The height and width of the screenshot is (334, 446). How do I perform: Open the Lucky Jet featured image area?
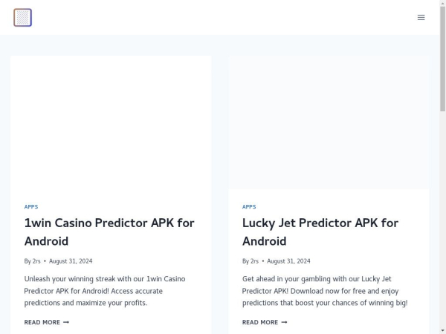pos(329,122)
